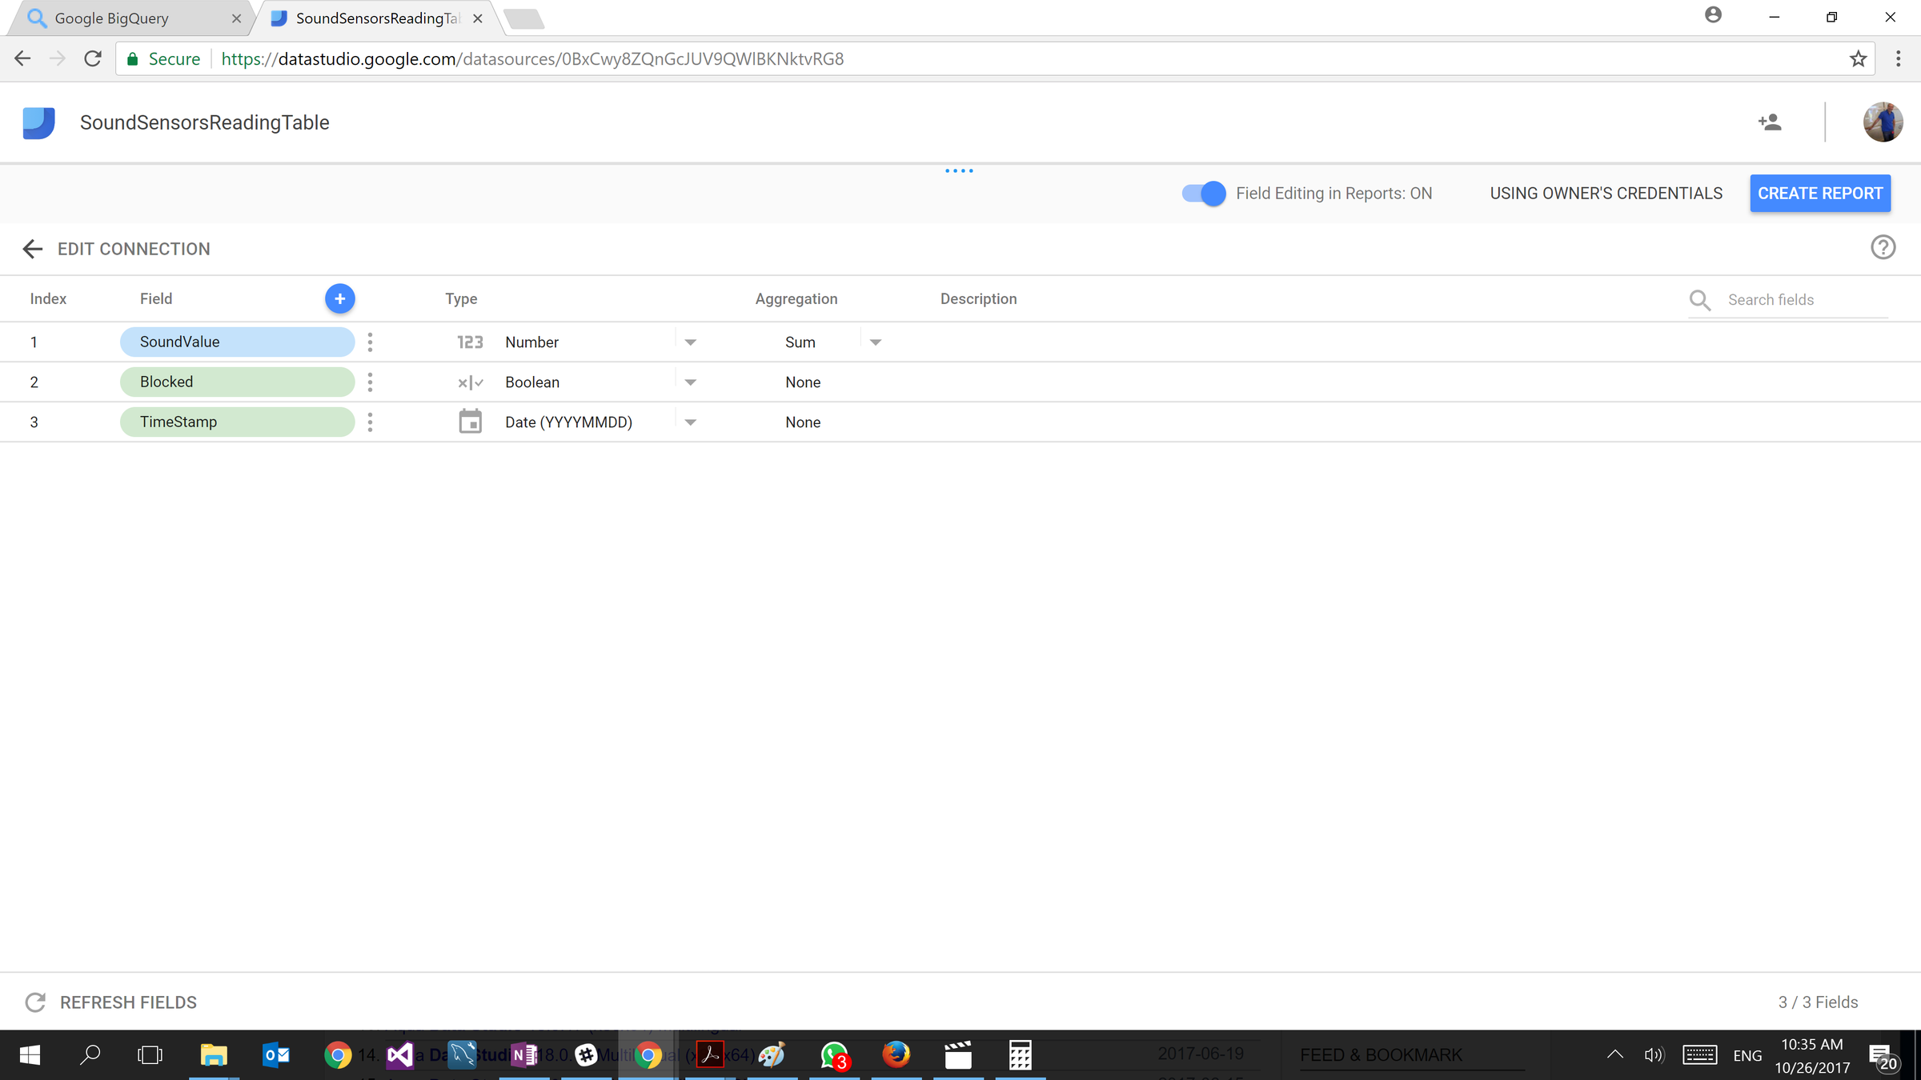Viewport: 1921px width, 1080px height.
Task: Open Blocked field's three-dot options menu
Action: coord(370,382)
